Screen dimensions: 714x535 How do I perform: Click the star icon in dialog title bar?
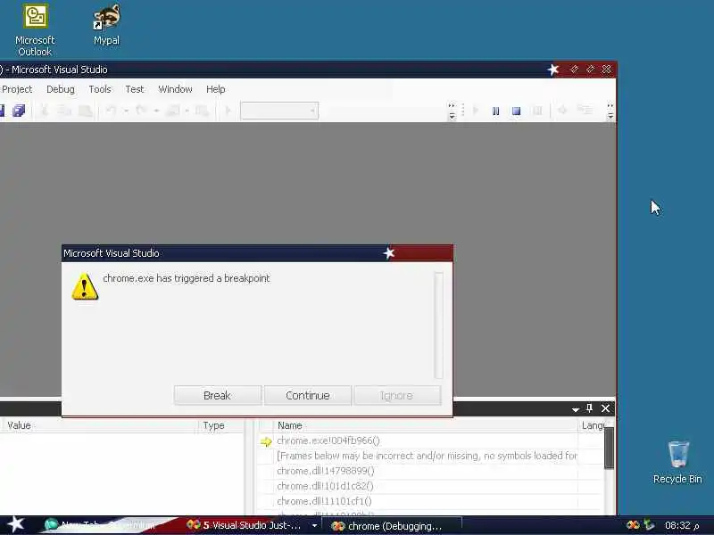tap(388, 253)
